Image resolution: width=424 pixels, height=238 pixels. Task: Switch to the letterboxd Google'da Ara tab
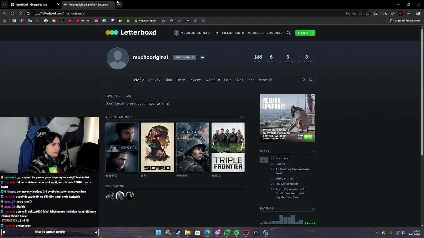(34, 5)
